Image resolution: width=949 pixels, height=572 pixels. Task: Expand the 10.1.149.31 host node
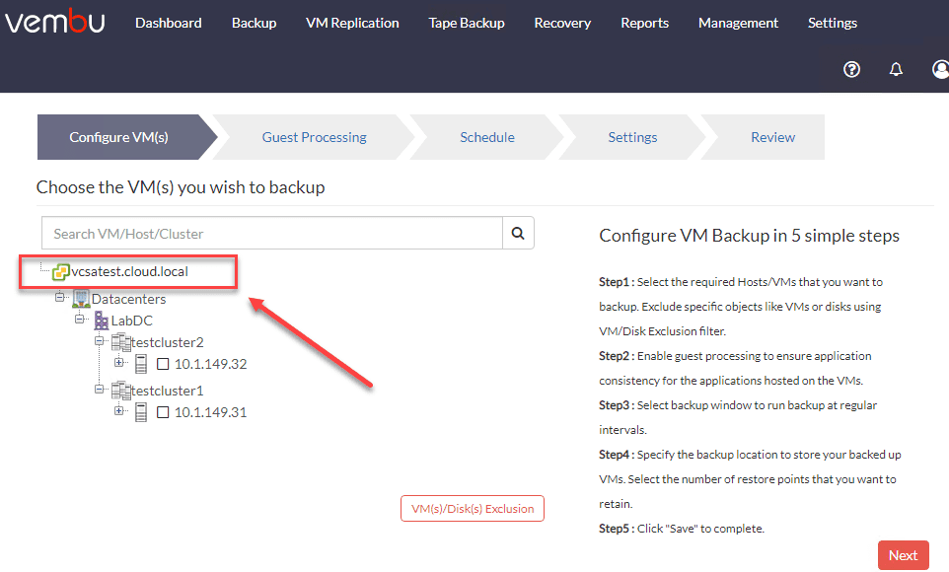[119, 410]
